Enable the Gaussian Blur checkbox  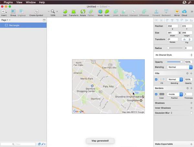click(191, 113)
